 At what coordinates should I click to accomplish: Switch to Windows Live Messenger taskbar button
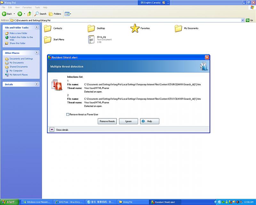[38, 202]
